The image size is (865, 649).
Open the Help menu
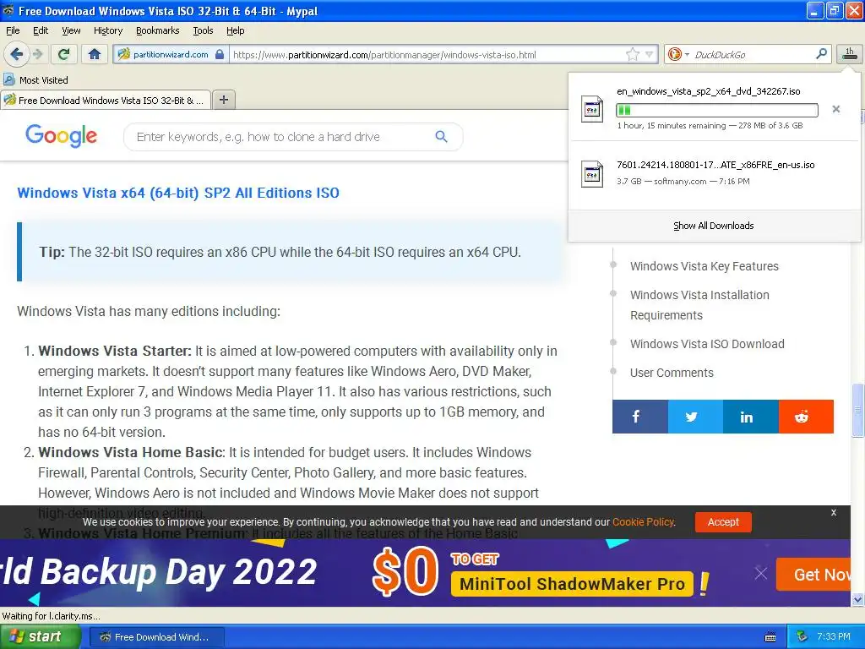point(235,30)
